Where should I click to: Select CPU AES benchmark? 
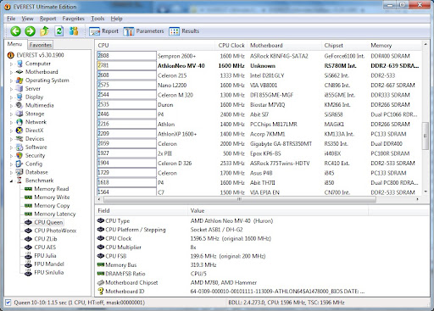(45, 247)
